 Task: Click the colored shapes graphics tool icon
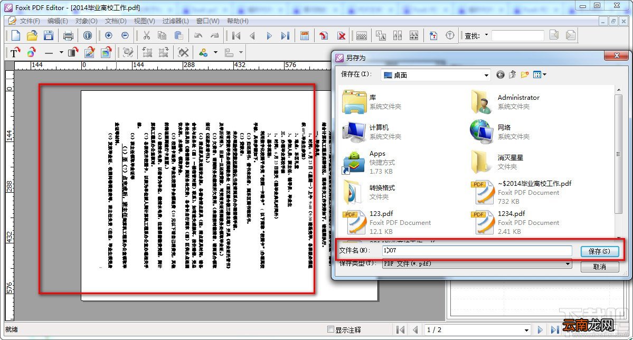point(32,52)
